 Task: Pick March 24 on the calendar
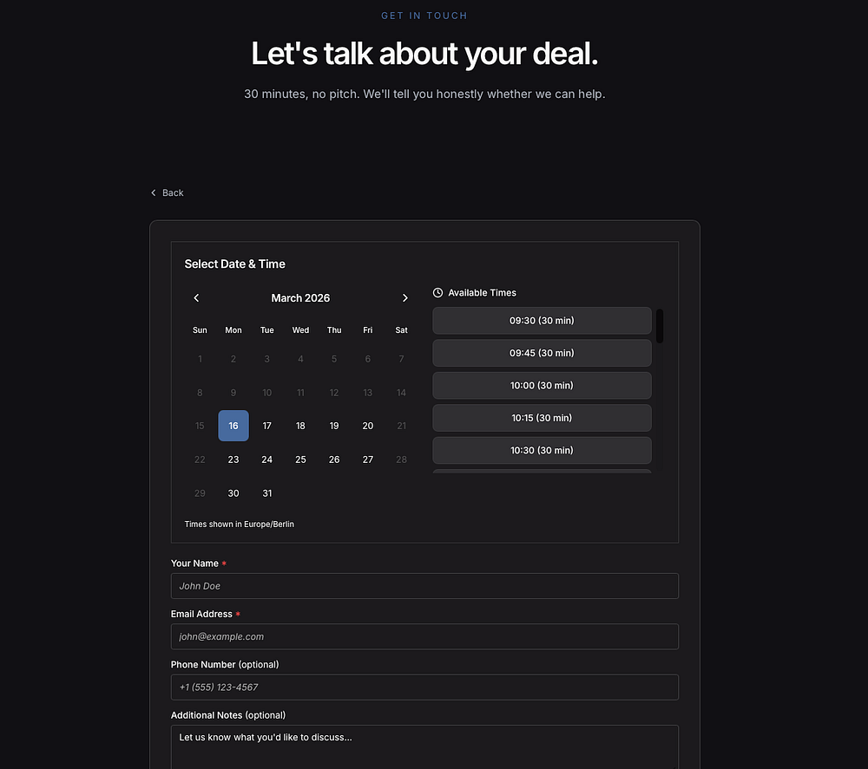coord(266,459)
